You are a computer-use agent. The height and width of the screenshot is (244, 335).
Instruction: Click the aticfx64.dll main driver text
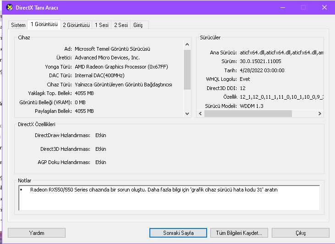pos(281,53)
